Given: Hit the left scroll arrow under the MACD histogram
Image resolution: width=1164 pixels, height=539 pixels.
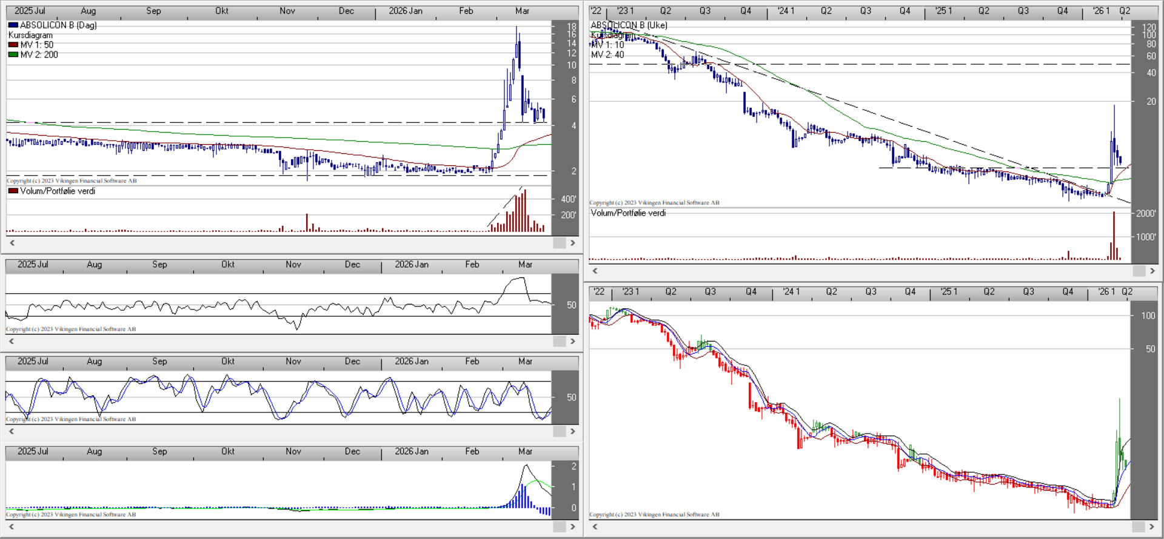Looking at the screenshot, I should pos(12,526).
